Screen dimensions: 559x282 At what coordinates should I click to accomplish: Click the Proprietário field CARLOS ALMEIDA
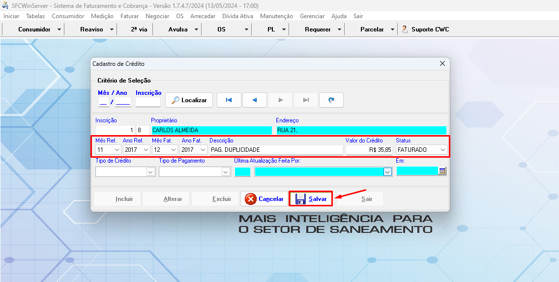211,130
